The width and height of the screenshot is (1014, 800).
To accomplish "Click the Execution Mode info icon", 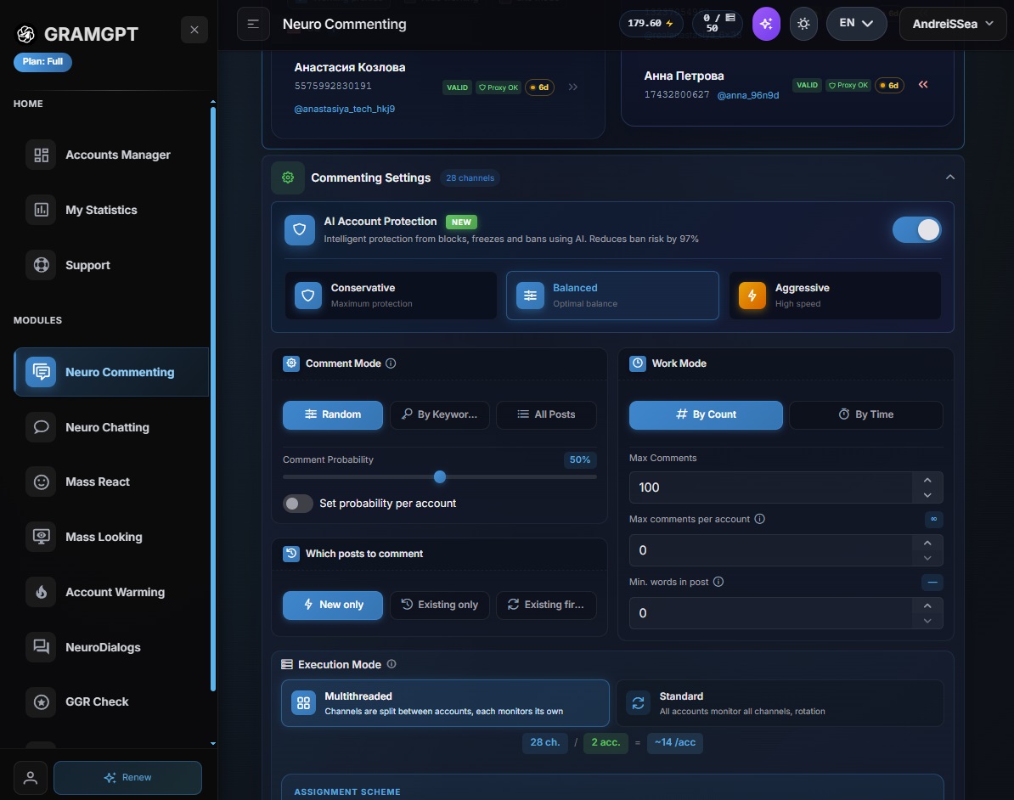I will (x=392, y=664).
